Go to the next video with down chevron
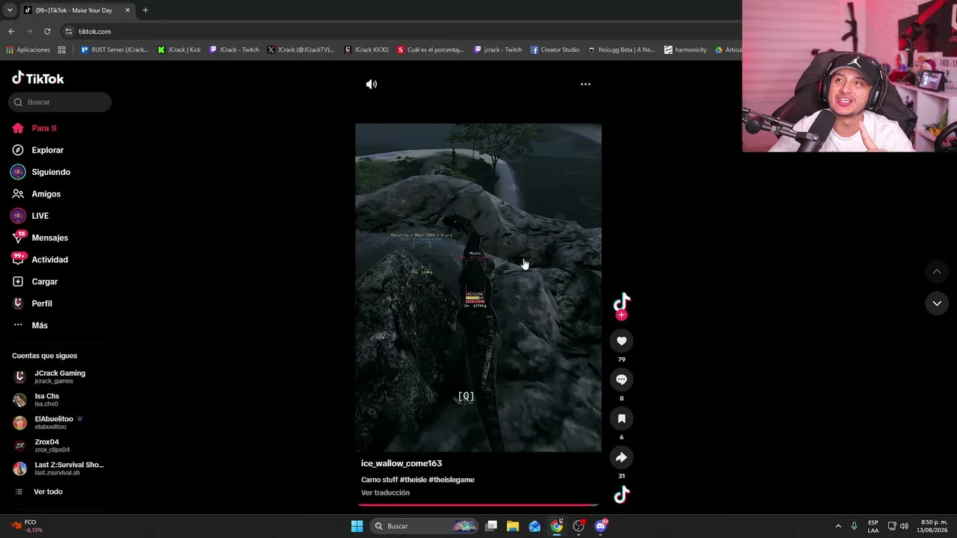The width and height of the screenshot is (957, 538). click(x=937, y=303)
